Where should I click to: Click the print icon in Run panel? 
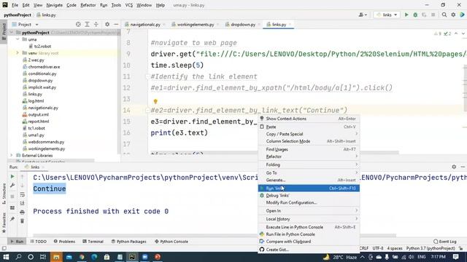tap(23, 212)
